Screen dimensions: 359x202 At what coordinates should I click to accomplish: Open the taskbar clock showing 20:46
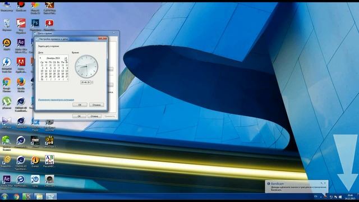(x=350, y=197)
